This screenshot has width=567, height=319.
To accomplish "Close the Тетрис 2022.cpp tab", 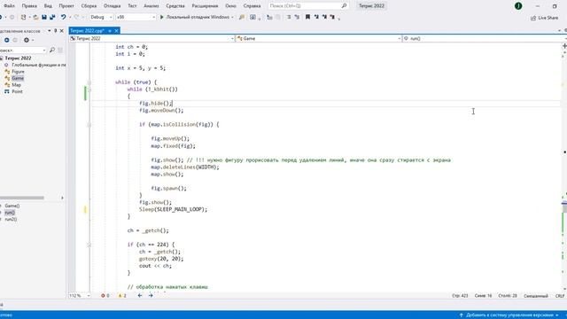I will [116, 31].
